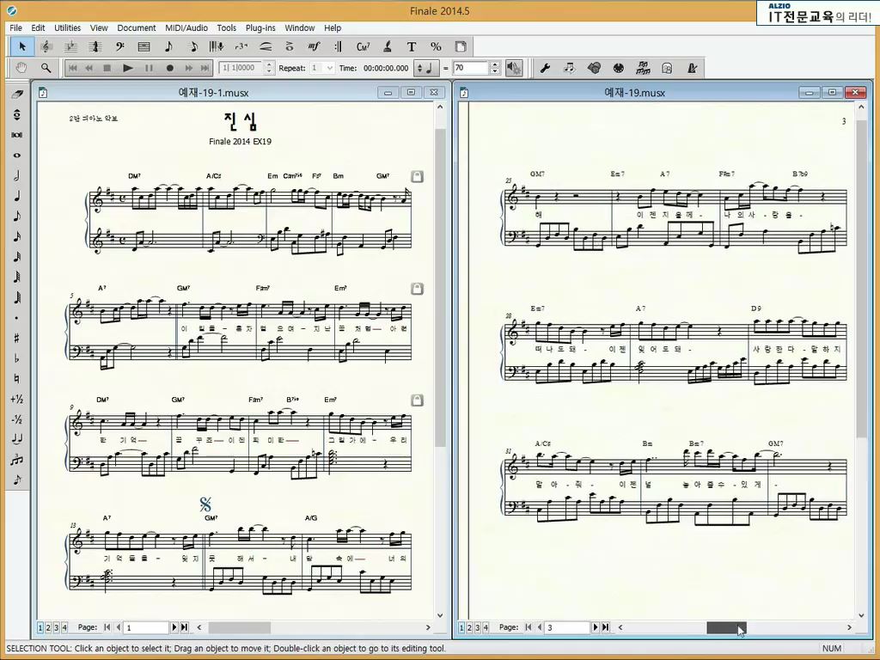Select the natural accidental tool
Screen dimensions: 880x660
pyautogui.click(x=17, y=379)
